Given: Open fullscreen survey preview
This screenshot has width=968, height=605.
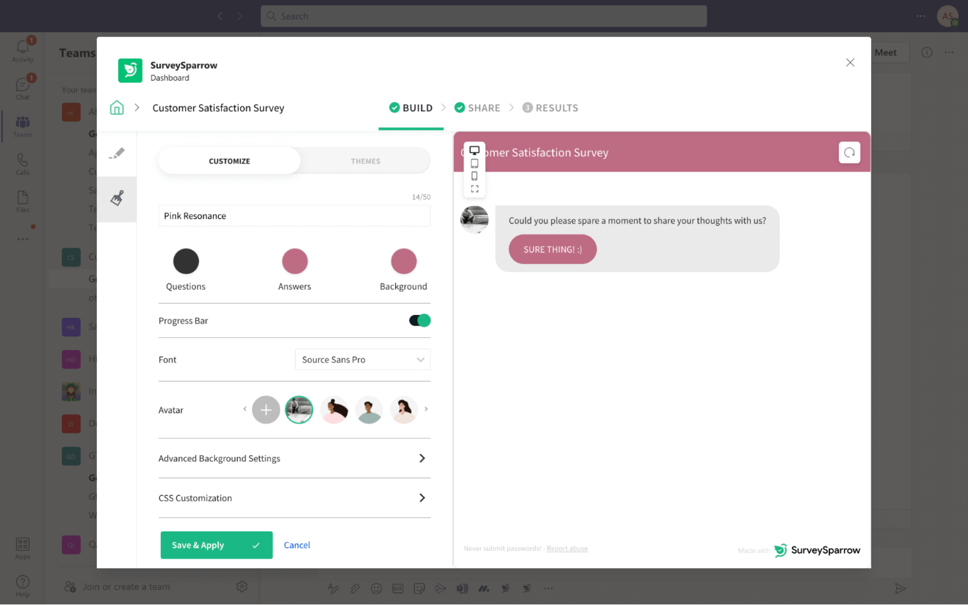Looking at the screenshot, I should 474,189.
